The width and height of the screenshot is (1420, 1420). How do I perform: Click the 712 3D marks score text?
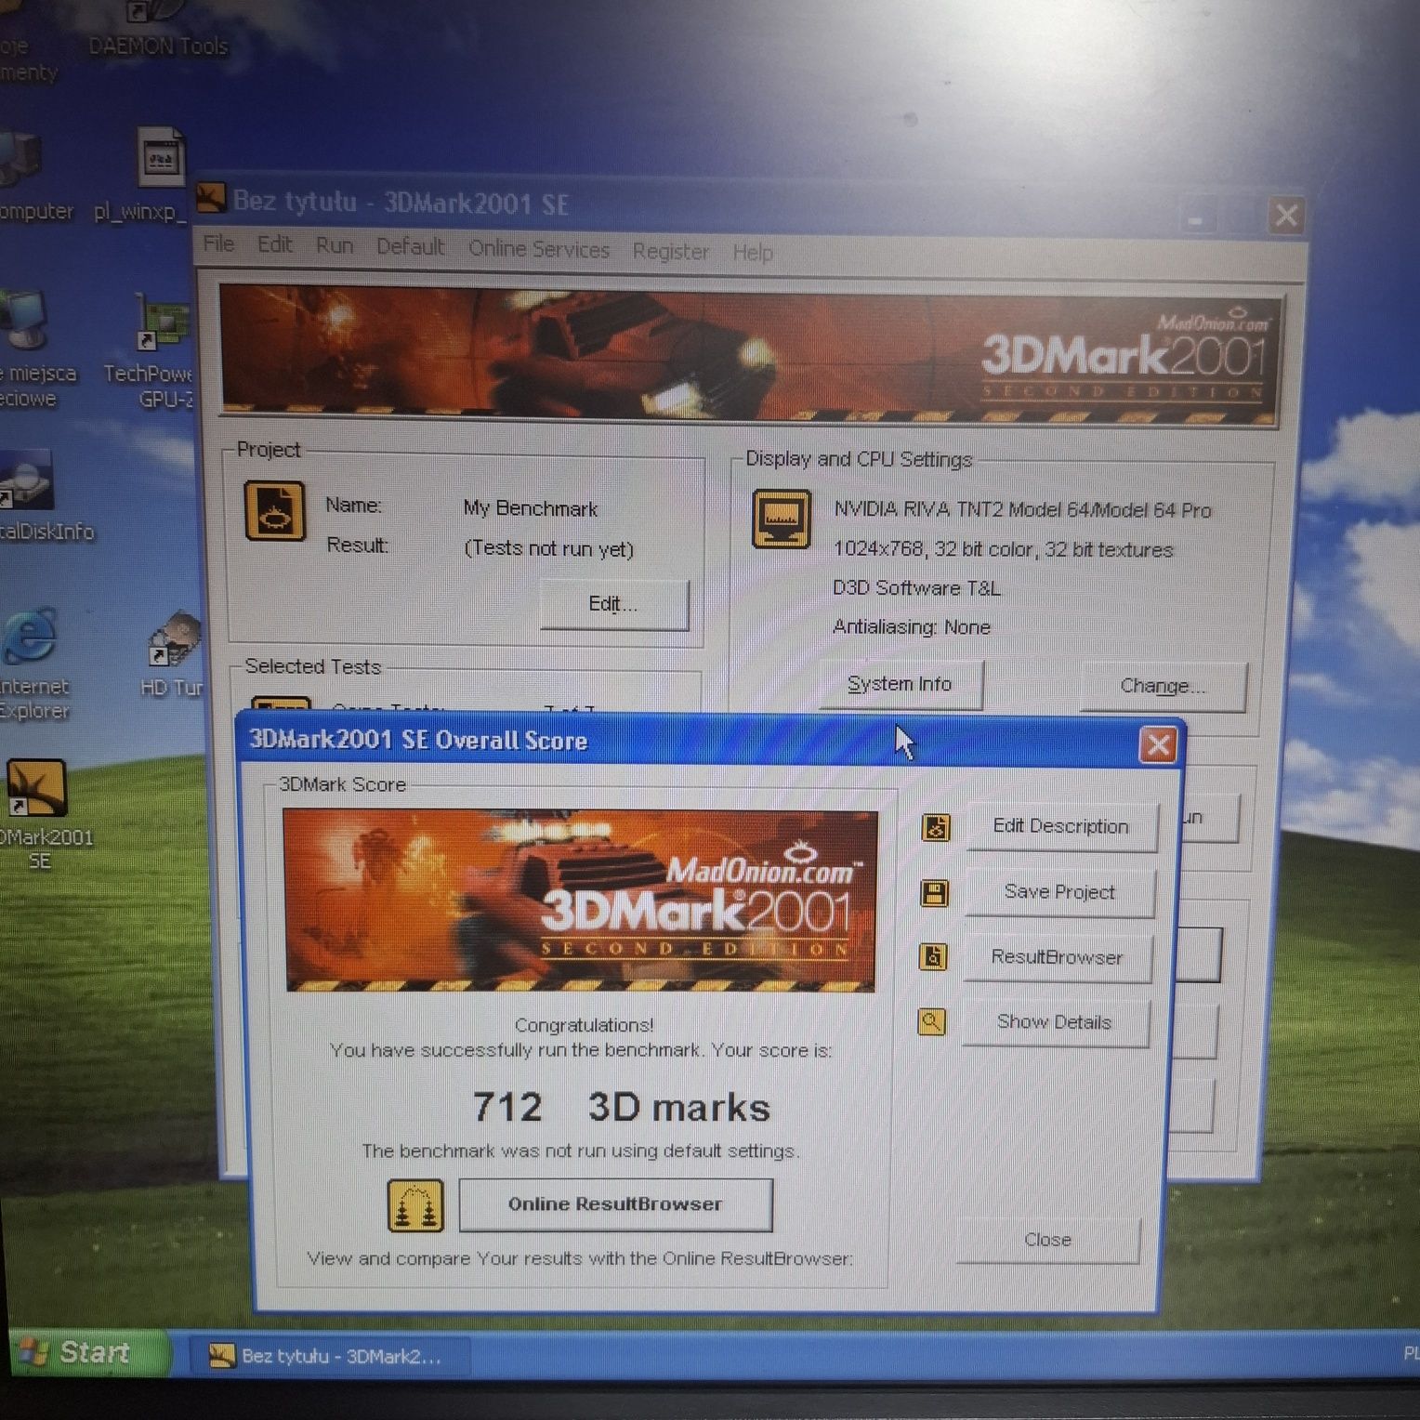point(622,1107)
